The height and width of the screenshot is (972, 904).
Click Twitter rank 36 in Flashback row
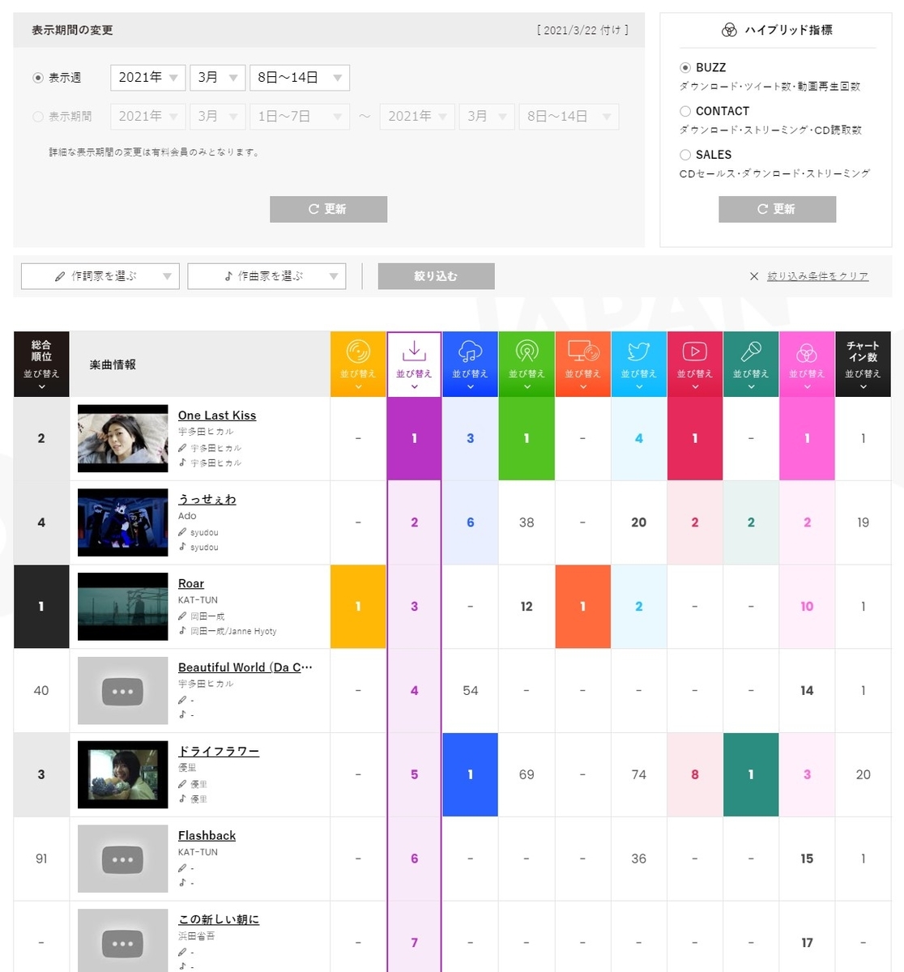click(x=639, y=859)
